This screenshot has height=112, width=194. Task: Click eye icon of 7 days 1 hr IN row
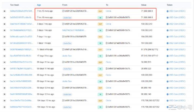pyautogui.click(x=5, y=43)
